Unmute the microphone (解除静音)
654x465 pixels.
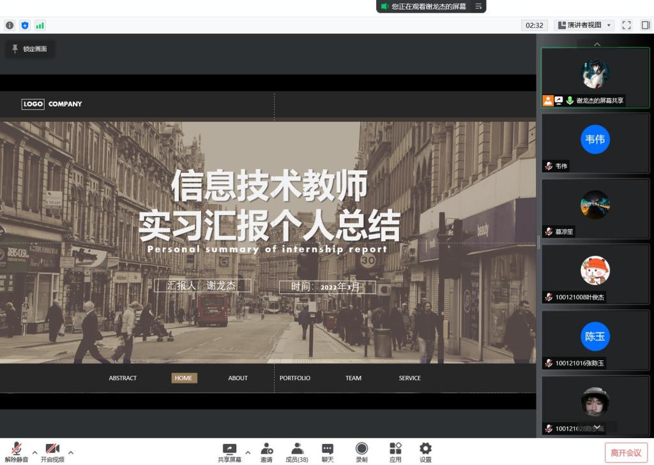(x=17, y=452)
